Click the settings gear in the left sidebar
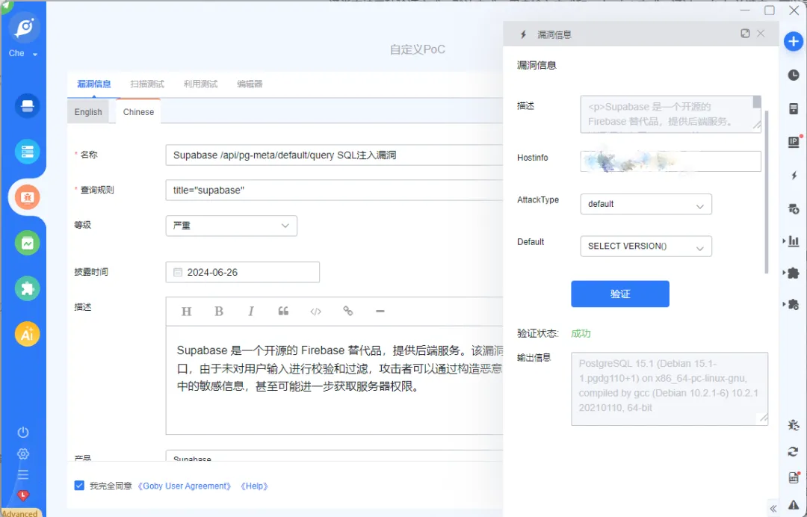Screen dimensions: 807x517 point(22,453)
